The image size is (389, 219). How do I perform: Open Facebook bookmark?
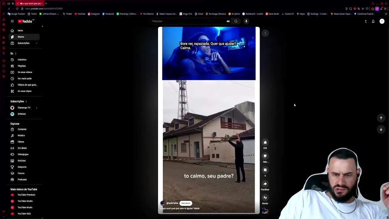108,14
